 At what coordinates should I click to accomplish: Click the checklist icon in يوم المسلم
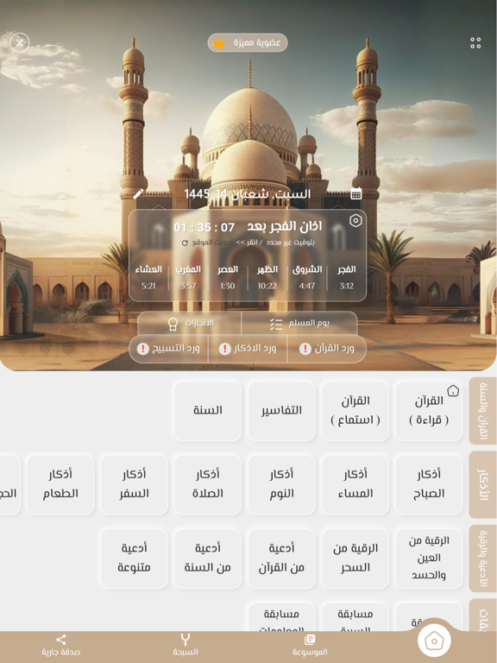pos(276,324)
